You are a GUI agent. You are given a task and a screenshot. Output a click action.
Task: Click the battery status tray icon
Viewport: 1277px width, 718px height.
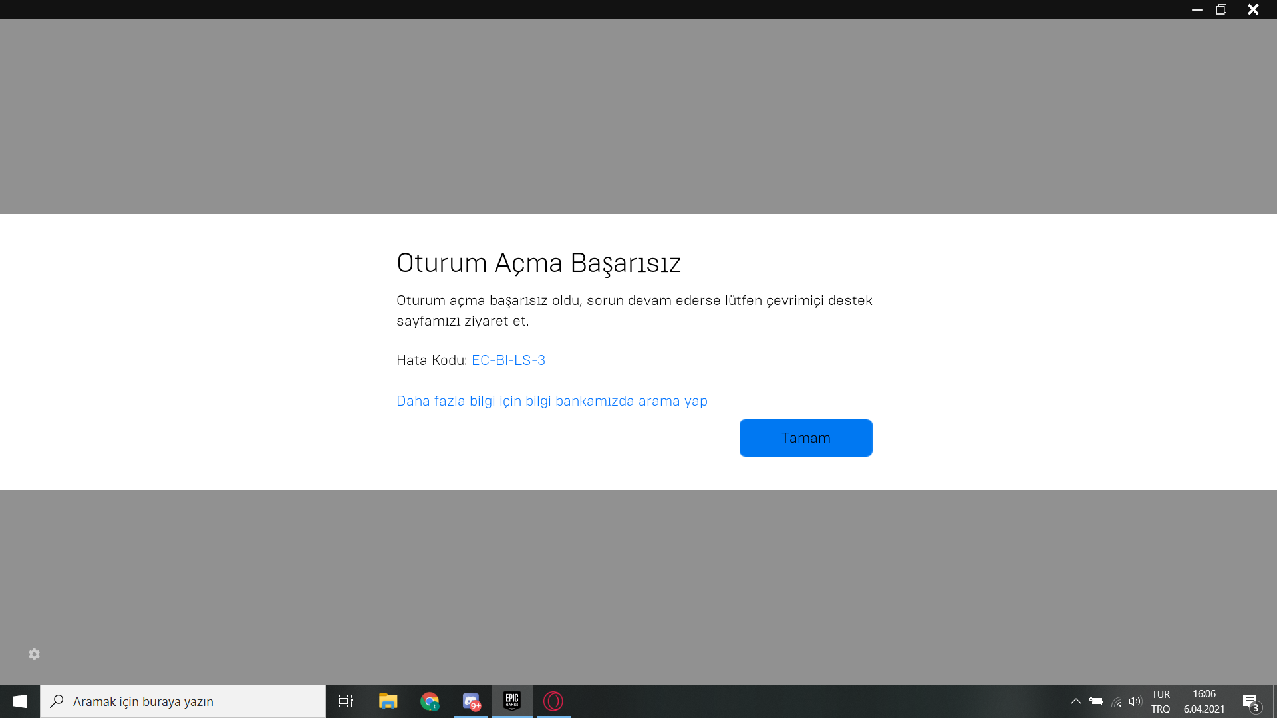pos(1096,701)
